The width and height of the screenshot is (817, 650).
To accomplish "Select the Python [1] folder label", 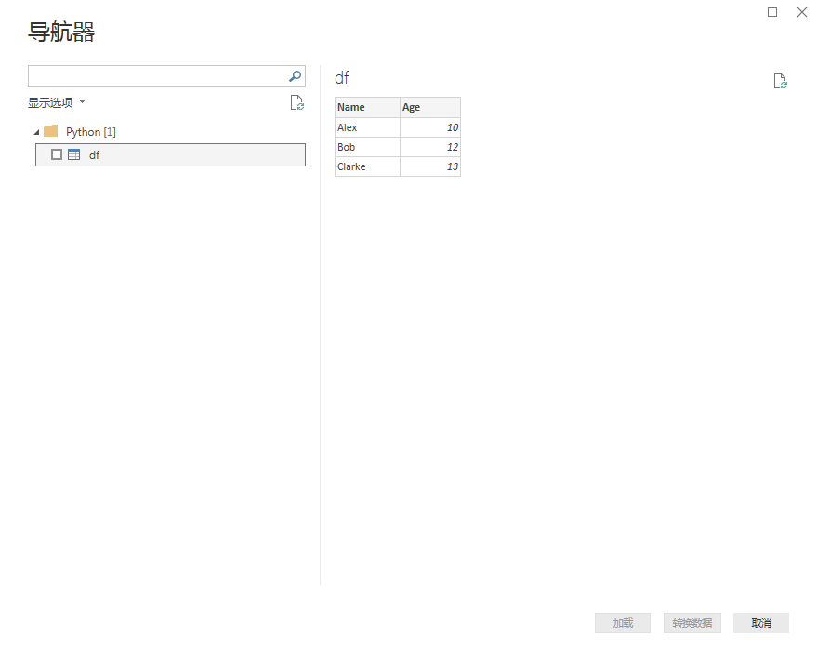I will point(91,132).
